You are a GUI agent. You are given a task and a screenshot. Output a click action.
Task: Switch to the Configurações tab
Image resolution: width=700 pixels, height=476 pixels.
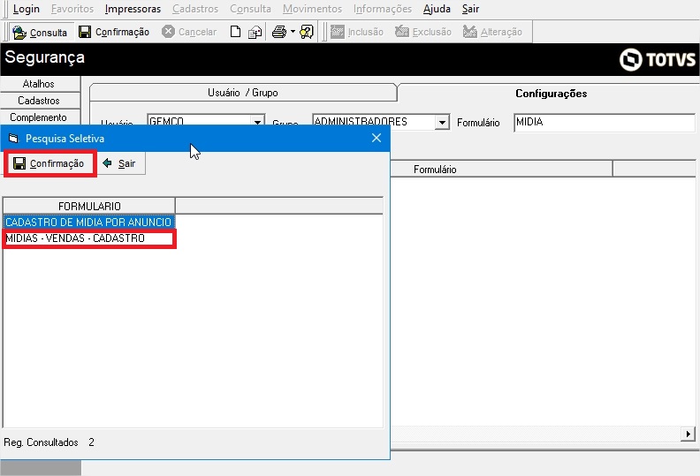tap(551, 94)
